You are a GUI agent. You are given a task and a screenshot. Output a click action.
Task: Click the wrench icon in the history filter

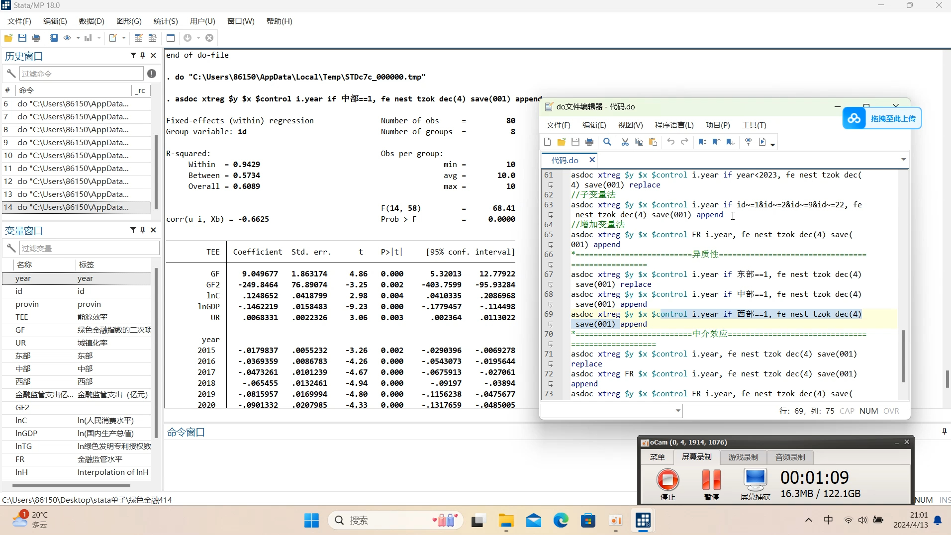pos(11,74)
